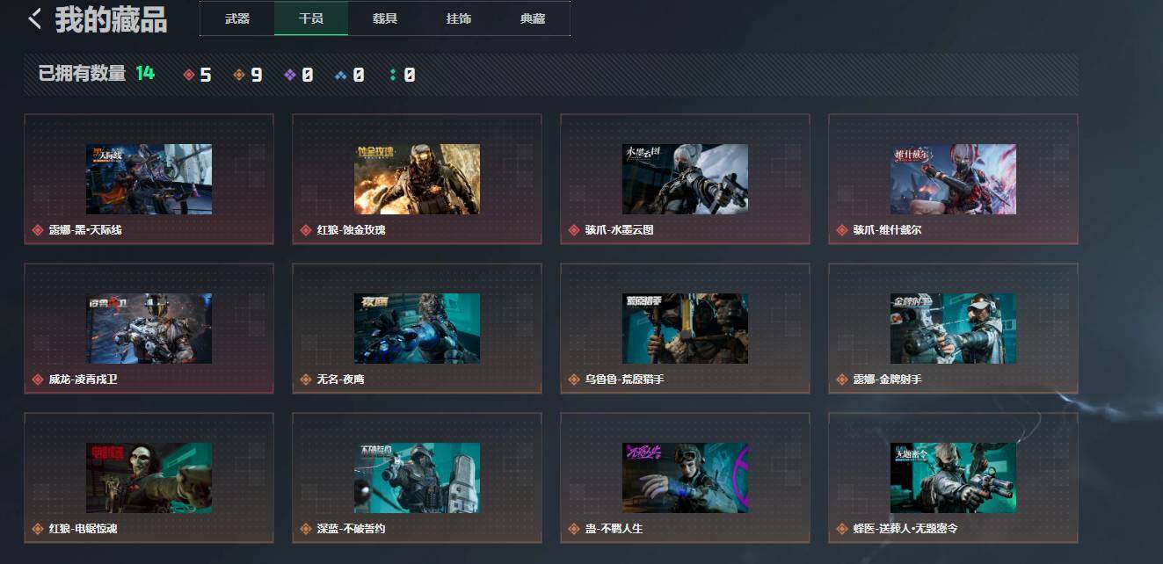Image resolution: width=1163 pixels, height=564 pixels.
Task: Select the 无名-夜鹰 name label
Action: click(340, 380)
